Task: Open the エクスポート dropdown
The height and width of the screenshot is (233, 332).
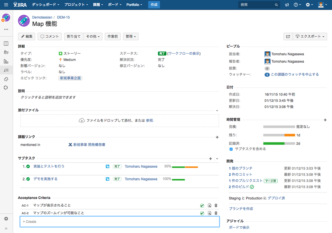Action: 310,37
